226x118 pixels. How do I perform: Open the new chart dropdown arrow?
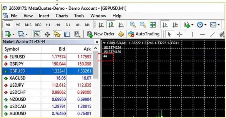click(14, 34)
